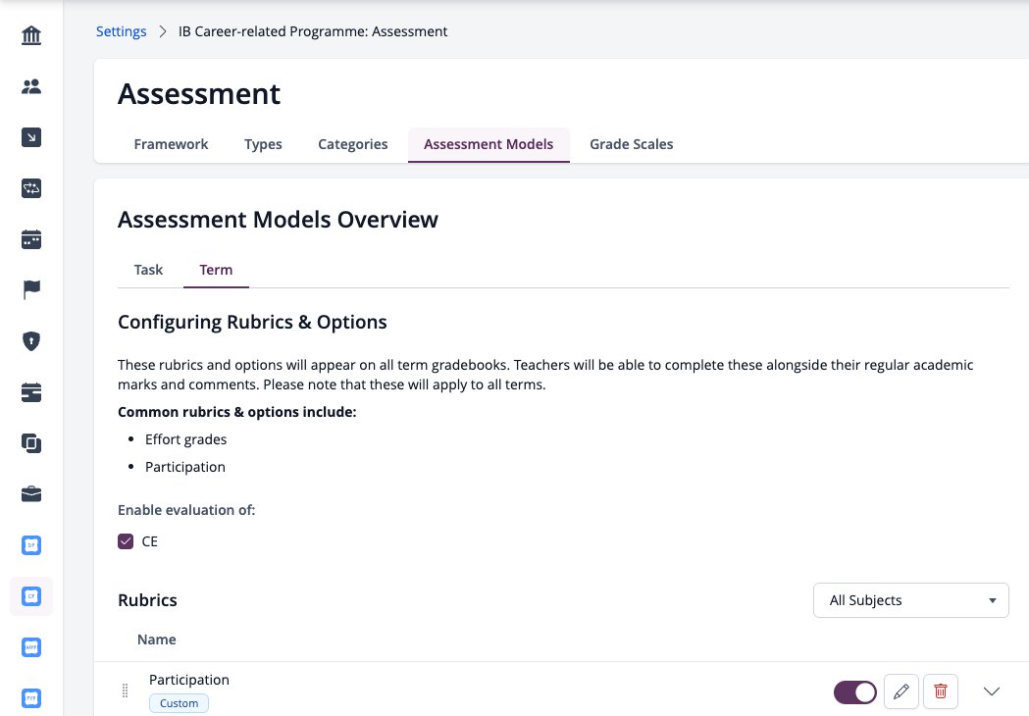Go back via Settings breadcrumb link

point(122,31)
